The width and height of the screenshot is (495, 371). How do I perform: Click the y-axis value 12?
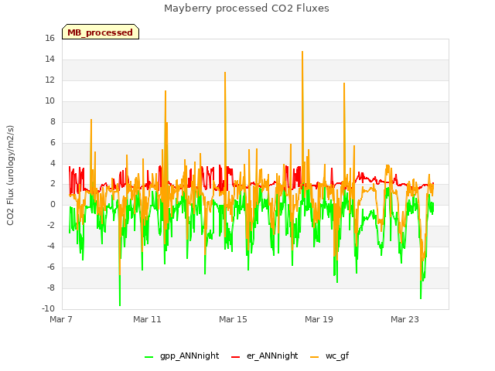[x=49, y=80]
